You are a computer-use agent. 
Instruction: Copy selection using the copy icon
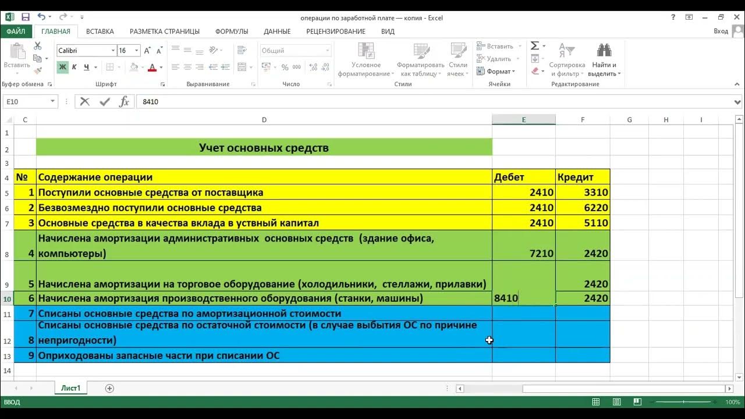pyautogui.click(x=38, y=58)
